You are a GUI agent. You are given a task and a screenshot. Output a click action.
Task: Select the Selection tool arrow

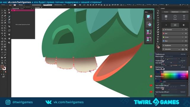(2, 11)
